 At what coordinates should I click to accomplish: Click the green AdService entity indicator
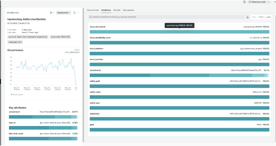pos(8,13)
